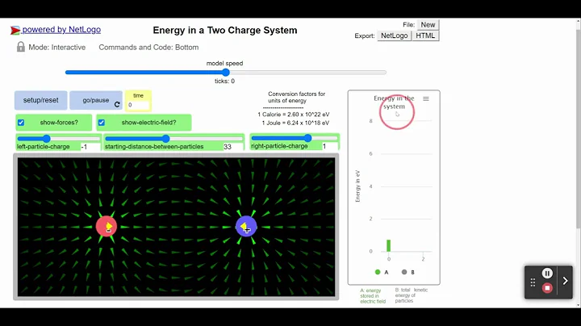Toggle legend series A green dot
This screenshot has width=581, height=326.
pyautogui.click(x=378, y=272)
